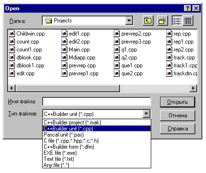
Task: Click the horizontal scrollbar thumb
Action: (x=67, y=88)
